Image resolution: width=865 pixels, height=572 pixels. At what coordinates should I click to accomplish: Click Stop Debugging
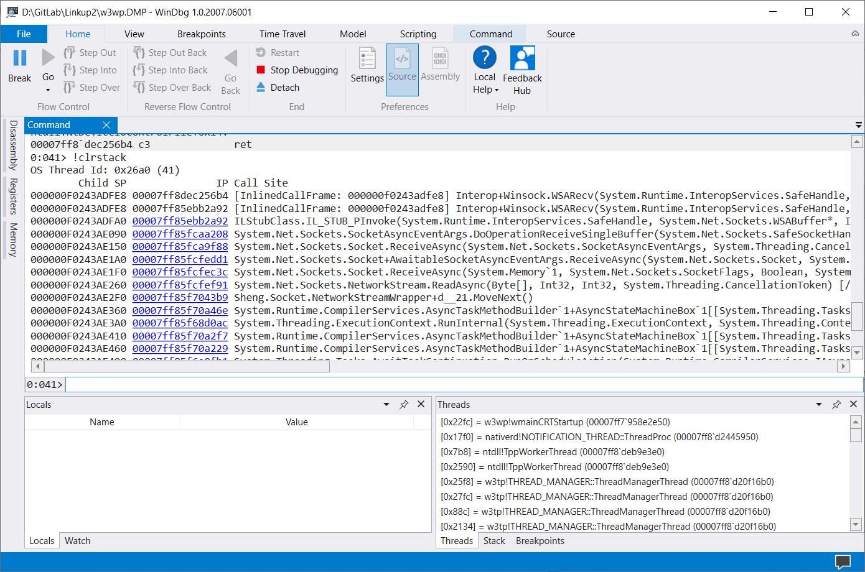pos(297,70)
